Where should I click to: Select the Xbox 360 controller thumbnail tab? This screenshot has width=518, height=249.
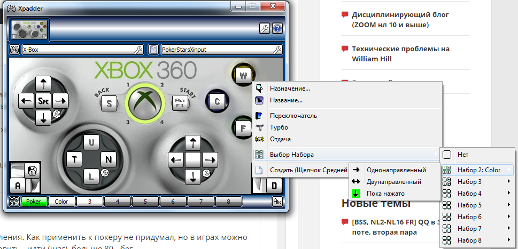coord(29,30)
